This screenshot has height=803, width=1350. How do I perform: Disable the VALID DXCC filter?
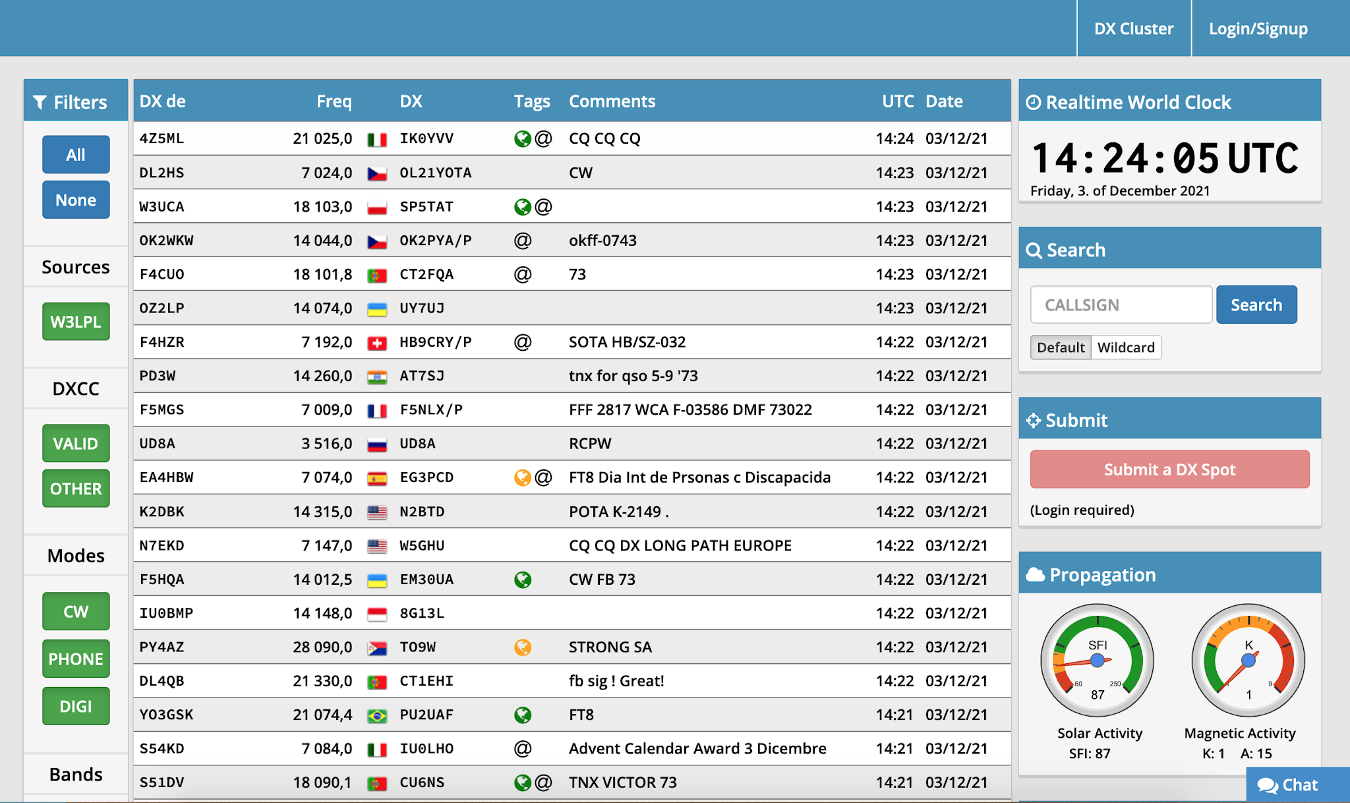(x=76, y=444)
